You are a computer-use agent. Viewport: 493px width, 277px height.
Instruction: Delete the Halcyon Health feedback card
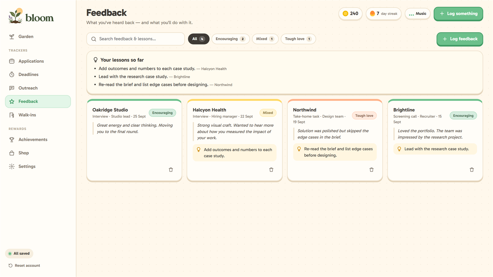coord(271,170)
